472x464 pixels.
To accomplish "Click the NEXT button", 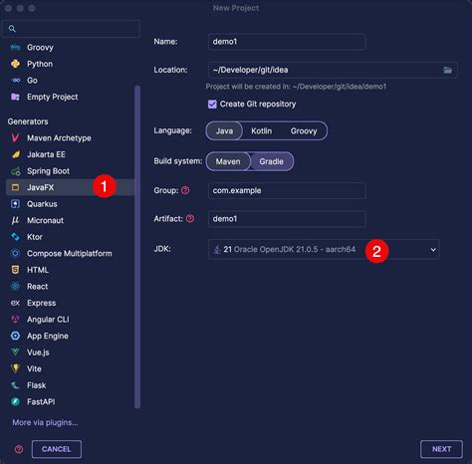I will (441, 449).
